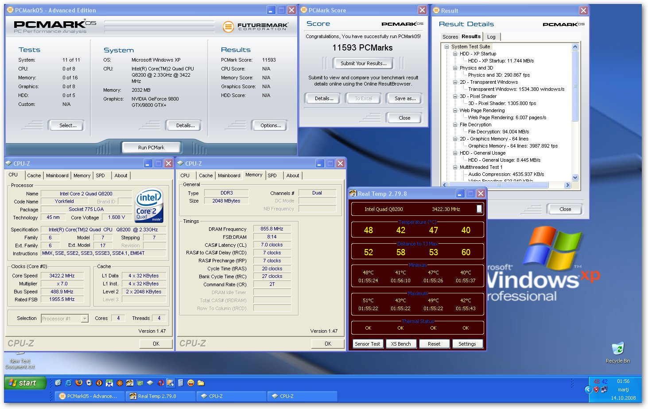The height and width of the screenshot is (409, 648).
Task: Open the green graphics card quick launch icon
Action: [x=140, y=383]
